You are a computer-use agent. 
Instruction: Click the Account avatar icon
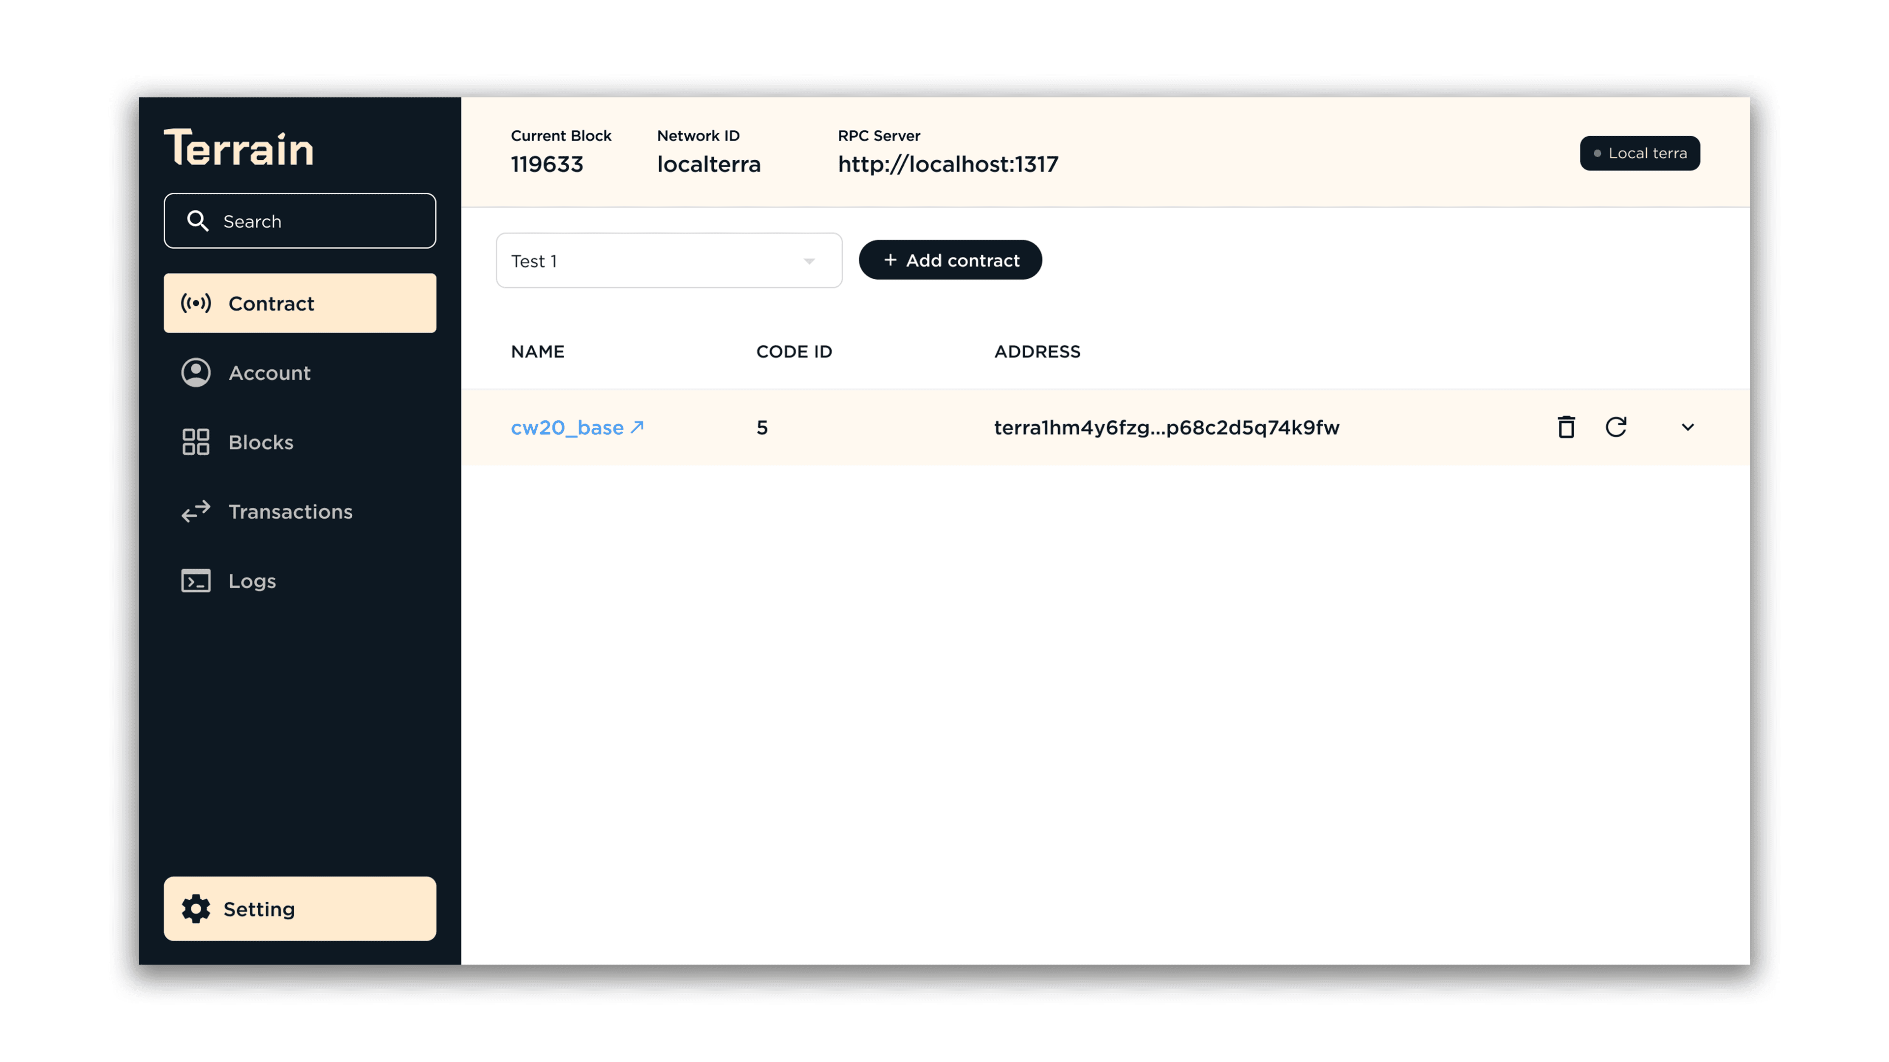click(x=196, y=372)
